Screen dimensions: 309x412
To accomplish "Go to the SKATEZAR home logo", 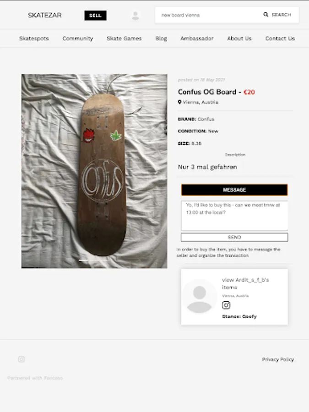I will click(44, 15).
